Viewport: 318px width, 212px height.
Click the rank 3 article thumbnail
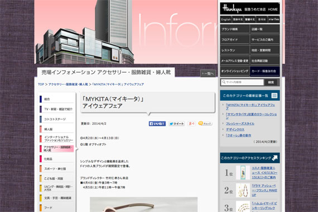(243, 206)
